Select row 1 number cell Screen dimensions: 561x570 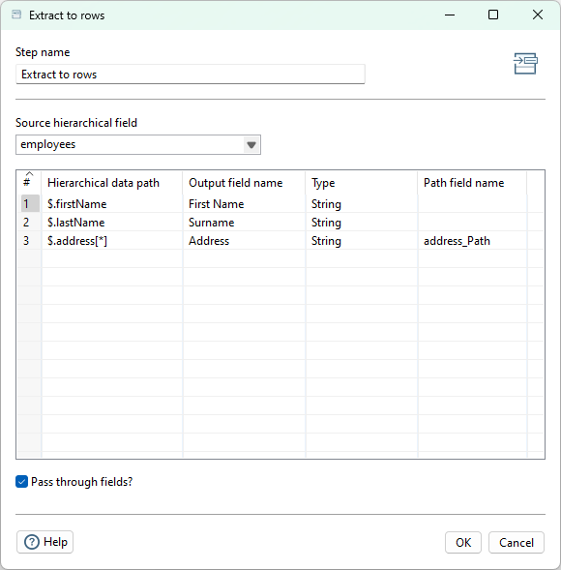(30, 203)
